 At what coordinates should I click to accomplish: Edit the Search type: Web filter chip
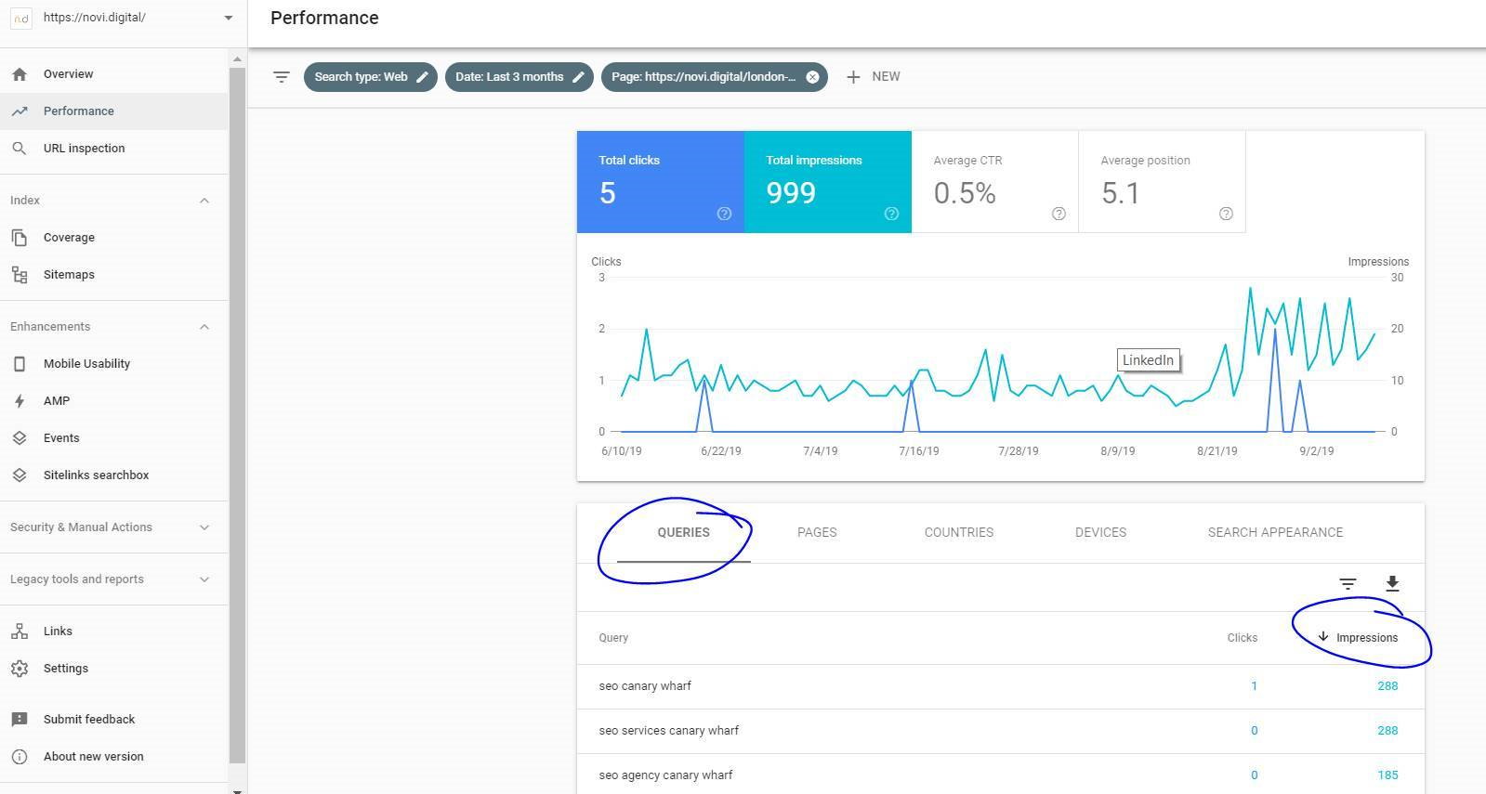pyautogui.click(x=370, y=77)
